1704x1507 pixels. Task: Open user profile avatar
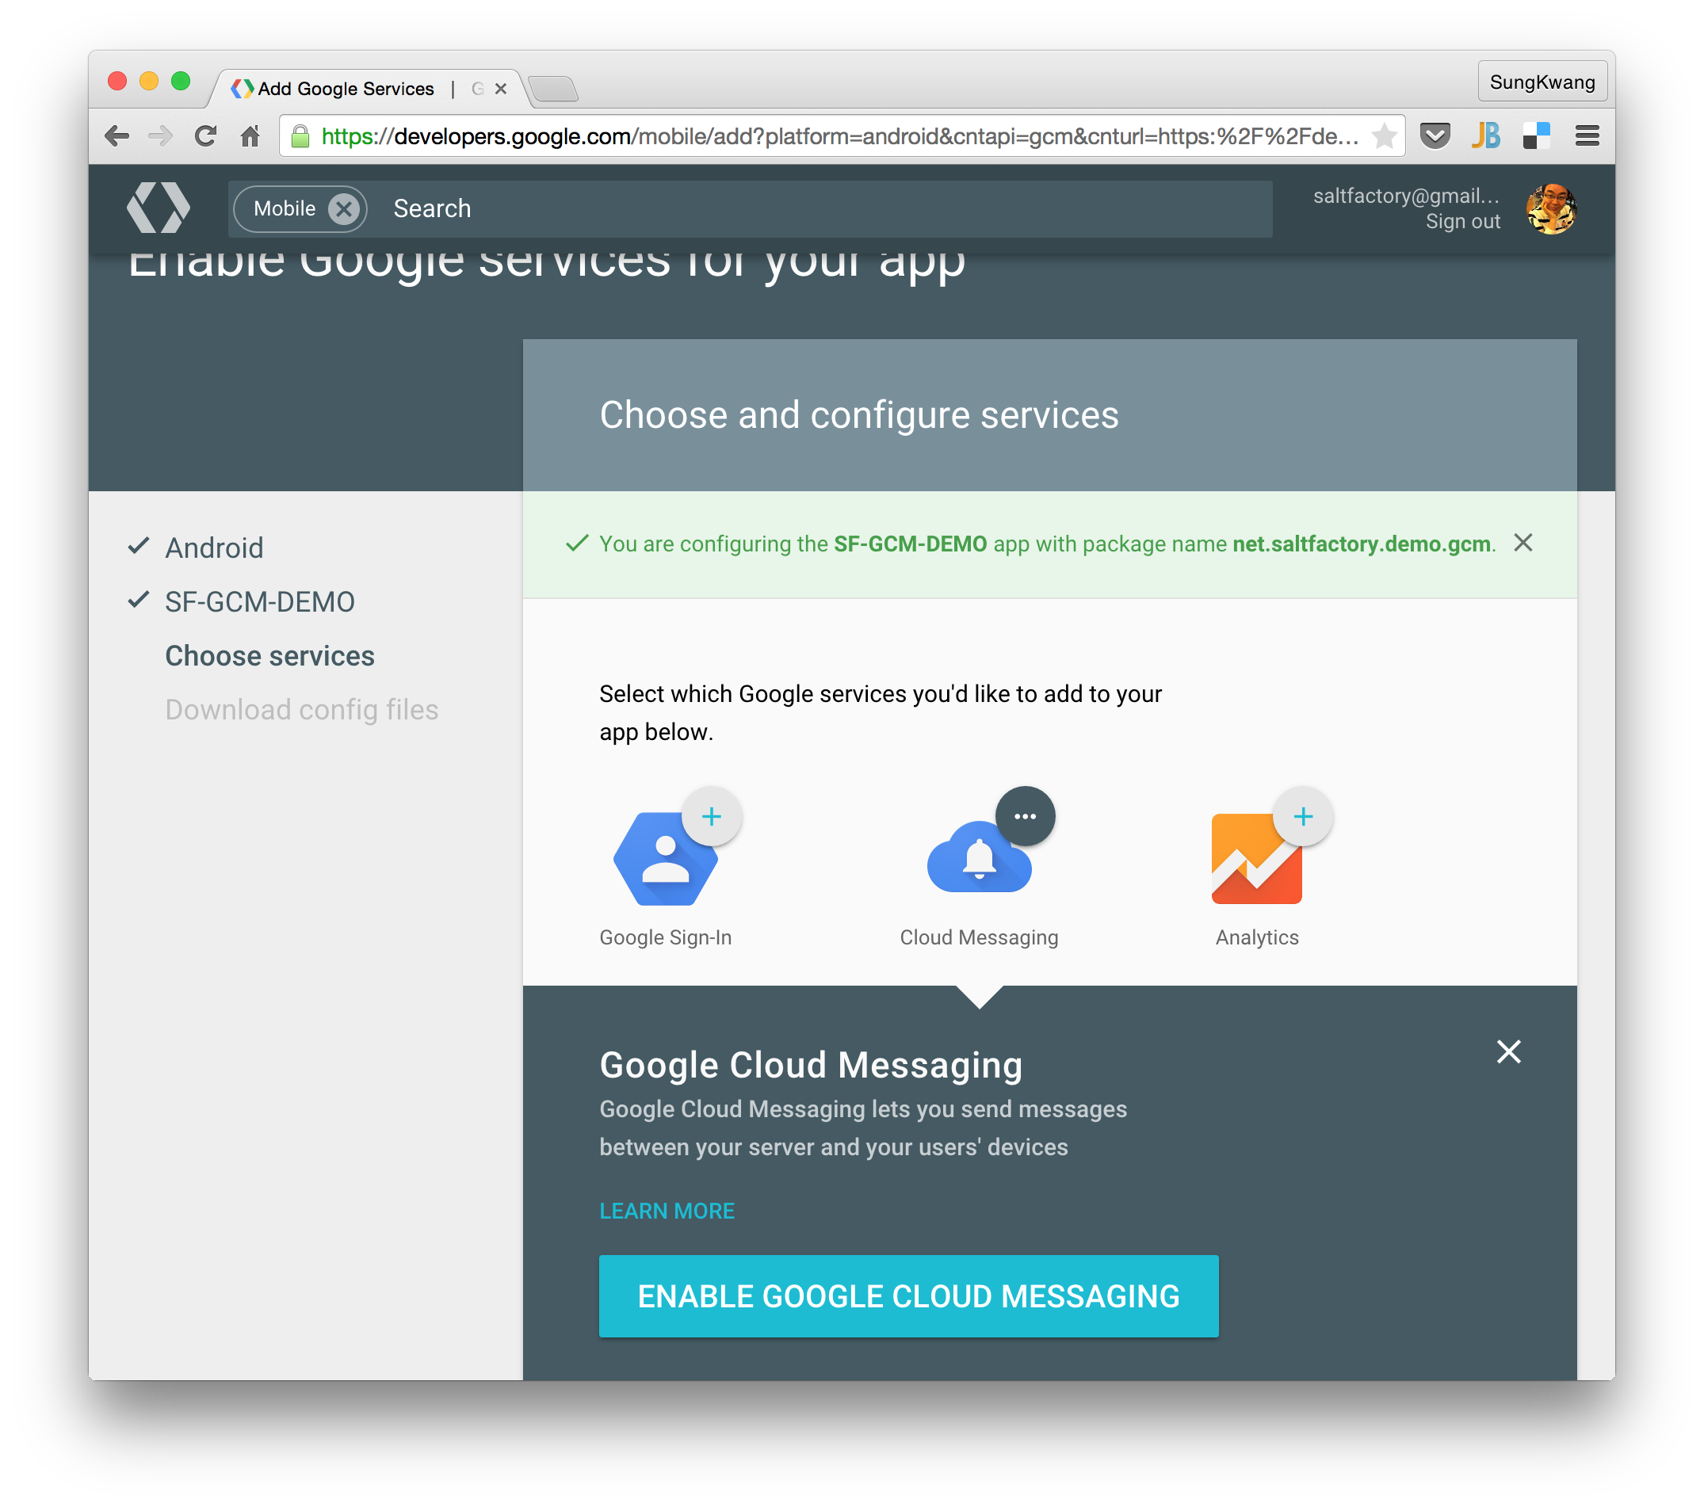tap(1550, 208)
